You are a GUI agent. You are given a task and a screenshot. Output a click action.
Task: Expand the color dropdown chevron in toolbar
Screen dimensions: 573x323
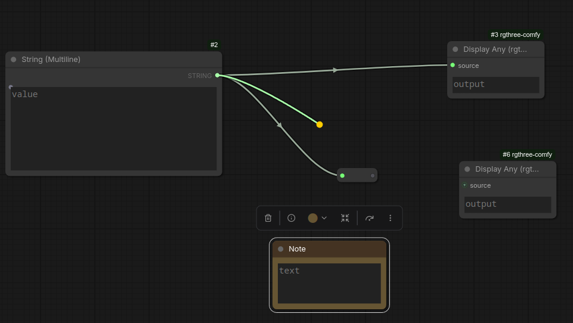(324, 218)
